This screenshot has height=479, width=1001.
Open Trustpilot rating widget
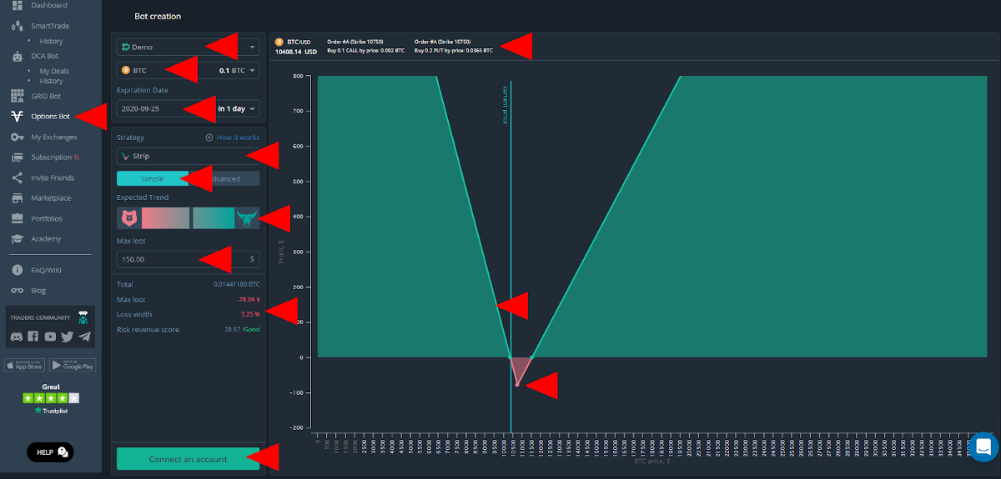51,398
